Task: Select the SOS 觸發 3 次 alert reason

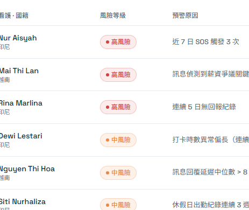Action: tap(205, 42)
